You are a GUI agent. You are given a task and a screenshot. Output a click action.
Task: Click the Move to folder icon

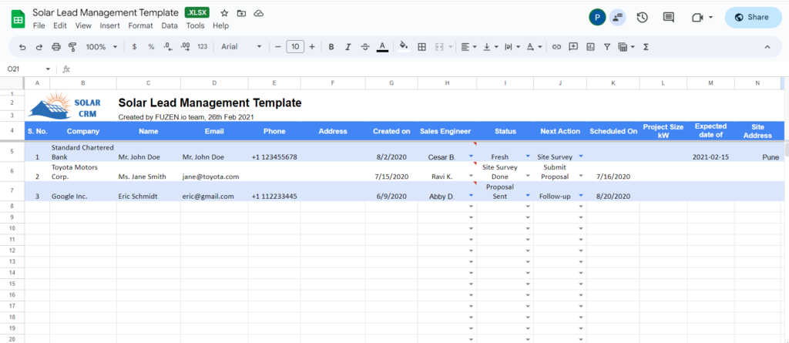pyautogui.click(x=241, y=13)
